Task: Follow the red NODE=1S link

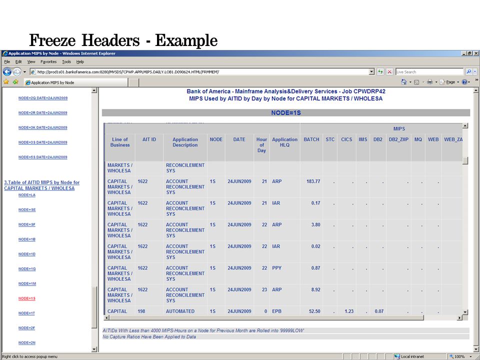Action: (x=27, y=298)
